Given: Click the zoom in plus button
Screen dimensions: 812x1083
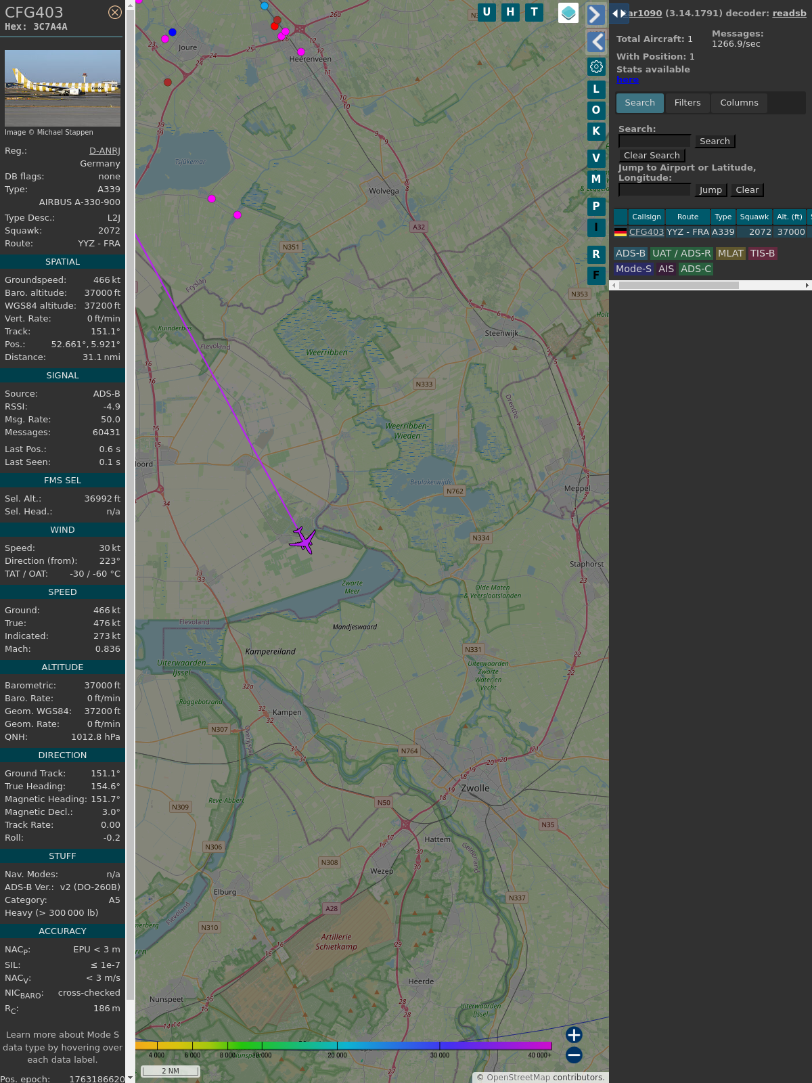Looking at the screenshot, I should pyautogui.click(x=574, y=1035).
